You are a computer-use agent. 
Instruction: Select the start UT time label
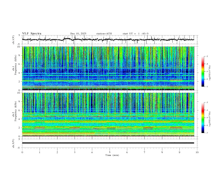pos(135,34)
